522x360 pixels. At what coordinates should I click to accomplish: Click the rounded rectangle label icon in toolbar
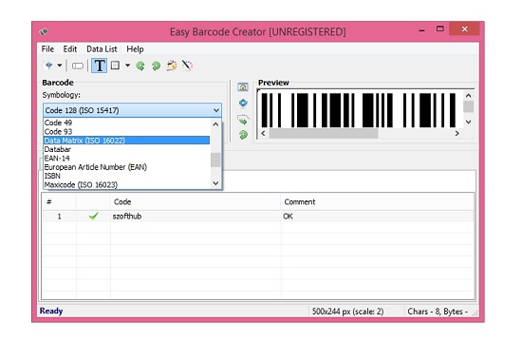78,66
